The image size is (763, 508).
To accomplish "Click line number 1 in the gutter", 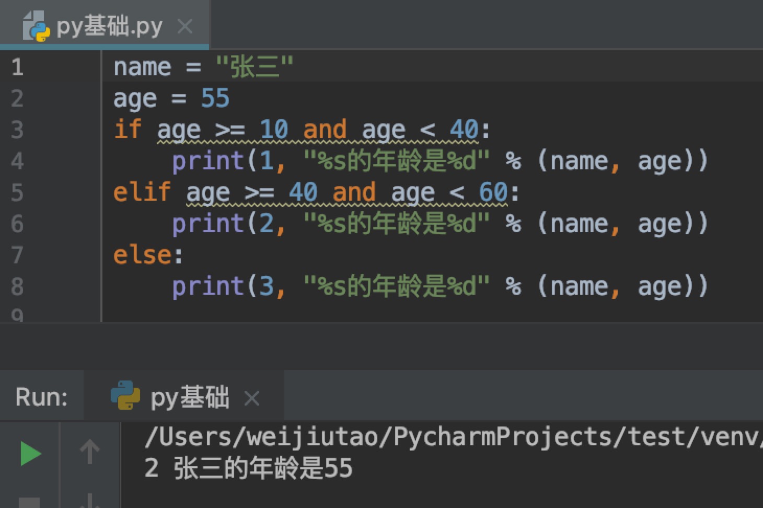I will tap(17, 67).
